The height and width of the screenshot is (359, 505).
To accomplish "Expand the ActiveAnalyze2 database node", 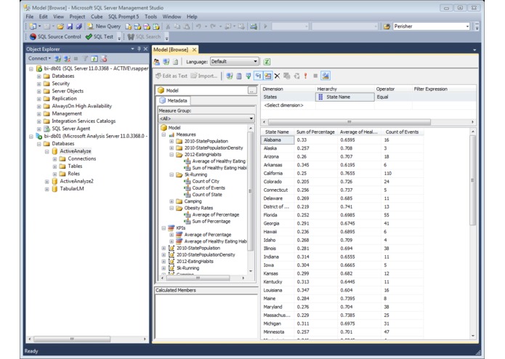I will pyautogui.click(x=47, y=182).
